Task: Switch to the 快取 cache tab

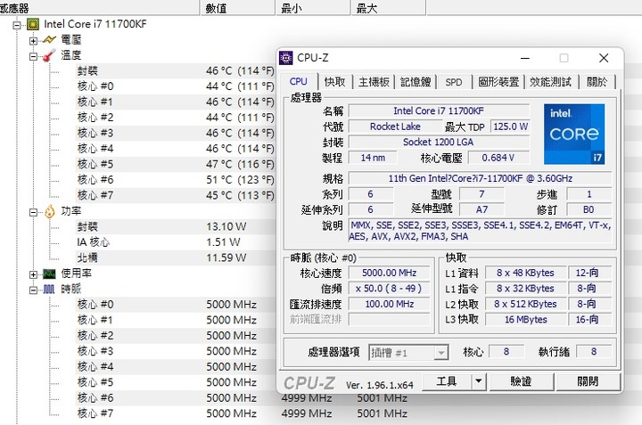Action: click(x=335, y=82)
